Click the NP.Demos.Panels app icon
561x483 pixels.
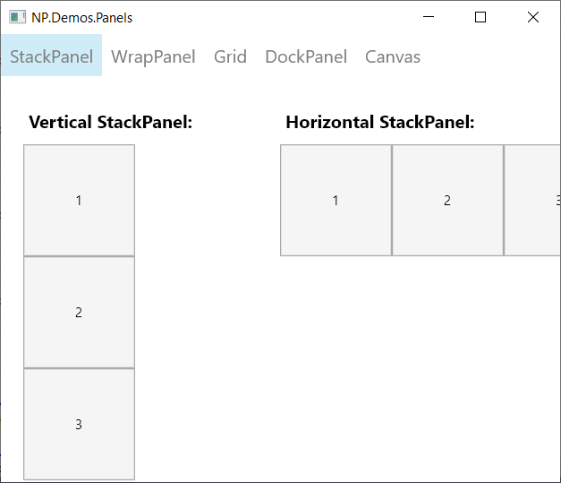(x=17, y=17)
